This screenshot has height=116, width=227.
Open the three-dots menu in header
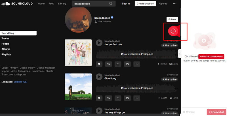pyautogui.click(x=175, y=4)
